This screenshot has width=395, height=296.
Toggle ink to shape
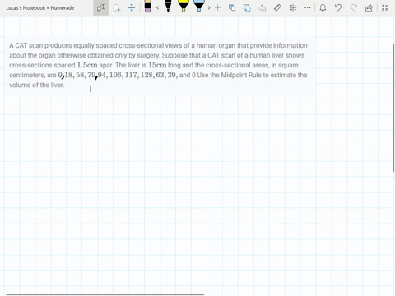point(247,7)
